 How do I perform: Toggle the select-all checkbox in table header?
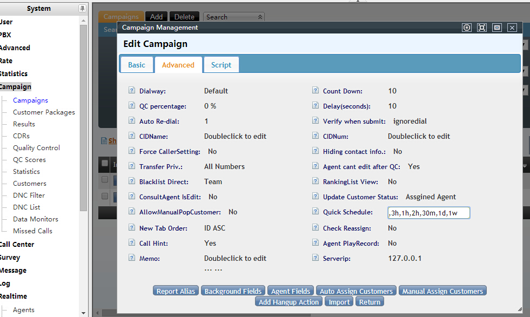click(105, 163)
